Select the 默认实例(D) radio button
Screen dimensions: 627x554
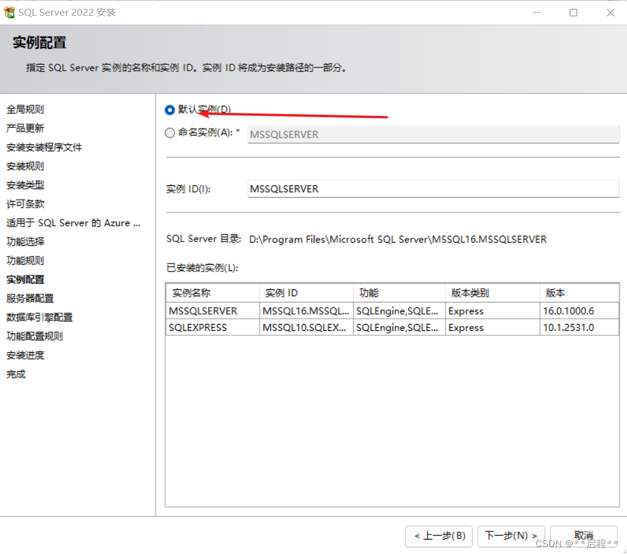tap(170, 110)
